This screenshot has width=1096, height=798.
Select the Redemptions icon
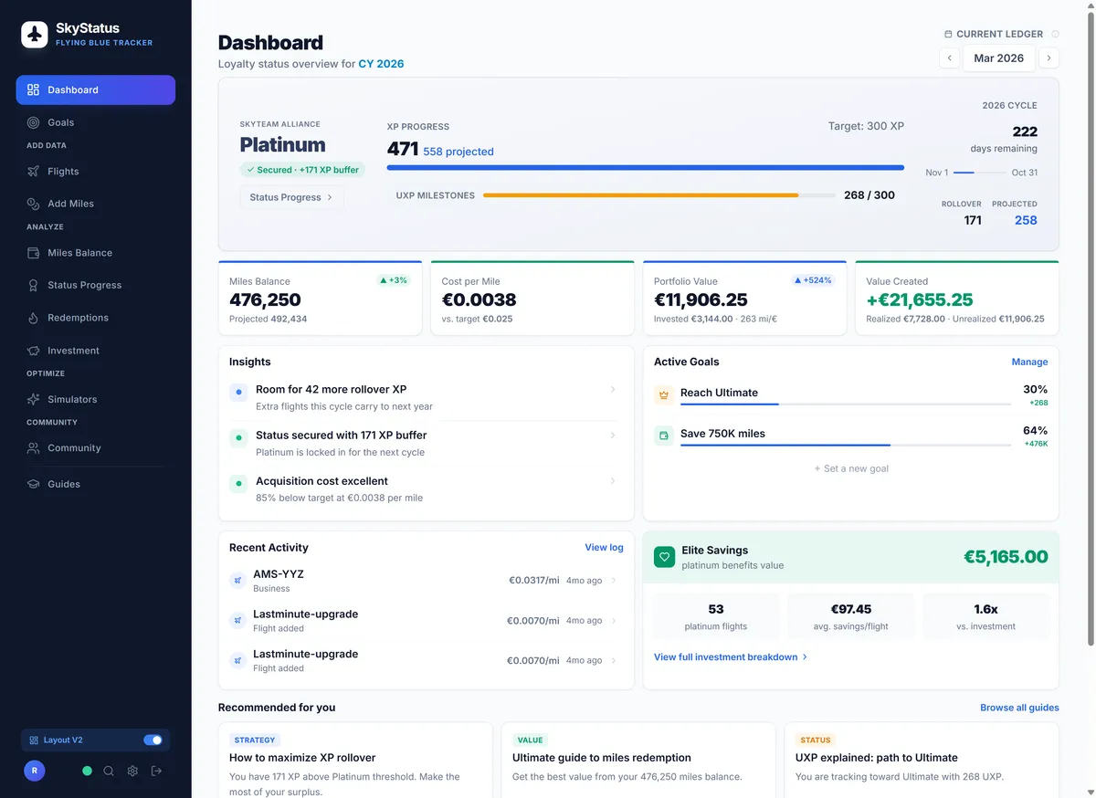click(x=32, y=317)
